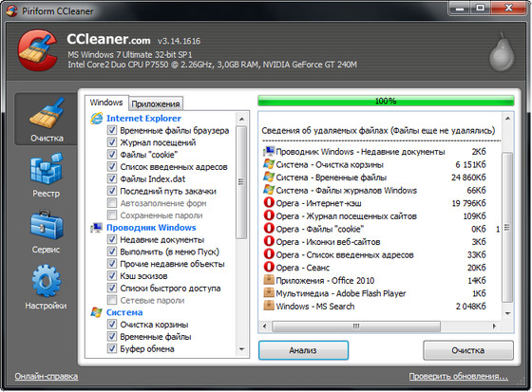Start the Анализ scan
532x392 pixels.
(303, 350)
